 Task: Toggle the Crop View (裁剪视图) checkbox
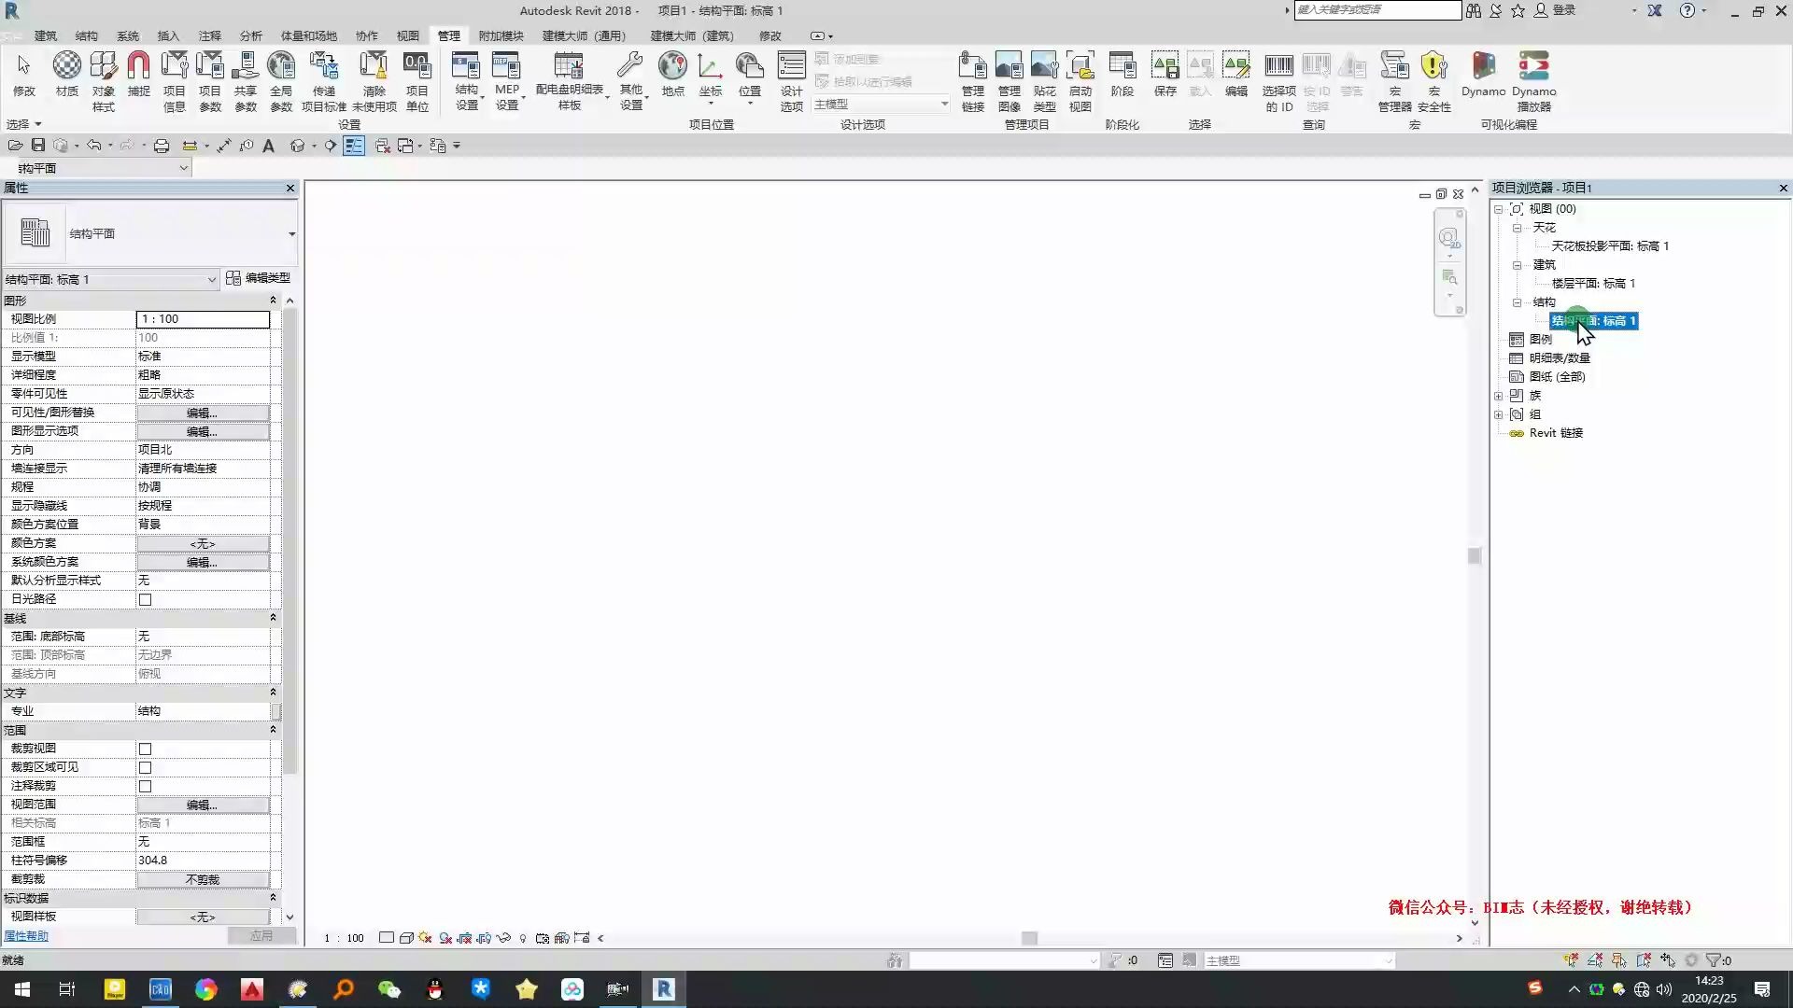145,749
